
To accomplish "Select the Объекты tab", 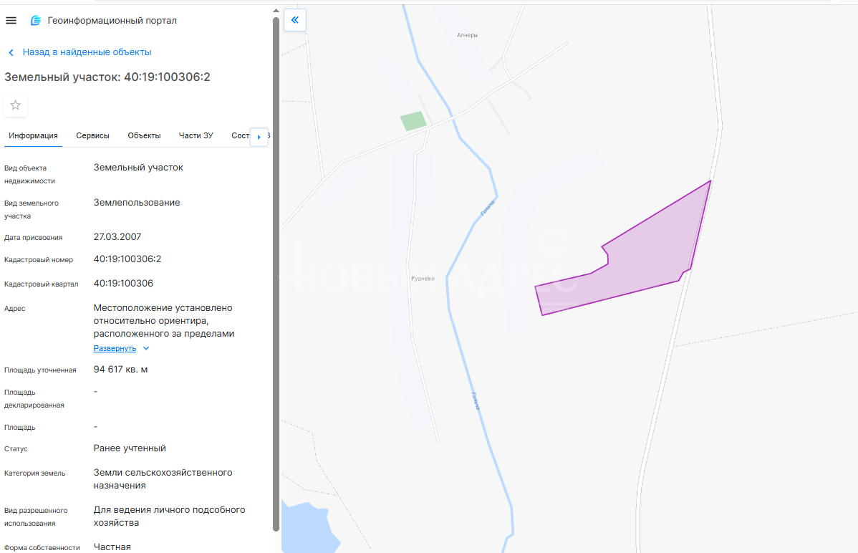I will point(144,135).
